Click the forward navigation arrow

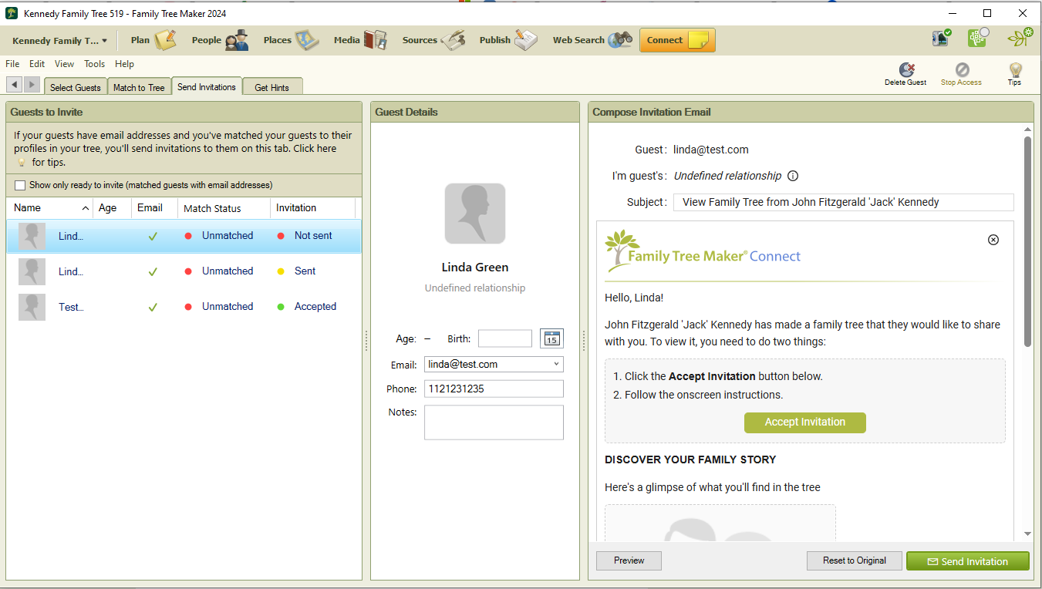pos(32,85)
